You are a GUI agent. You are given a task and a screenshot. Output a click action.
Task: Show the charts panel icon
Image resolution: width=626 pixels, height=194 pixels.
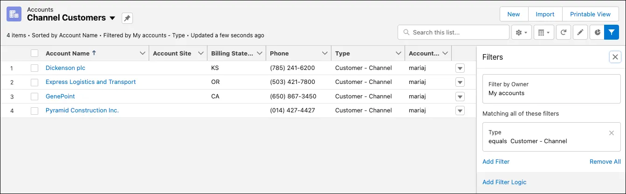tap(597, 33)
